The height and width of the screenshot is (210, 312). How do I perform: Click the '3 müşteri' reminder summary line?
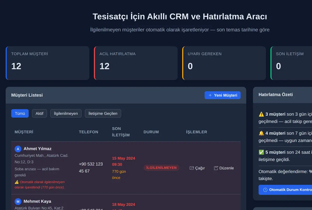click(285, 118)
